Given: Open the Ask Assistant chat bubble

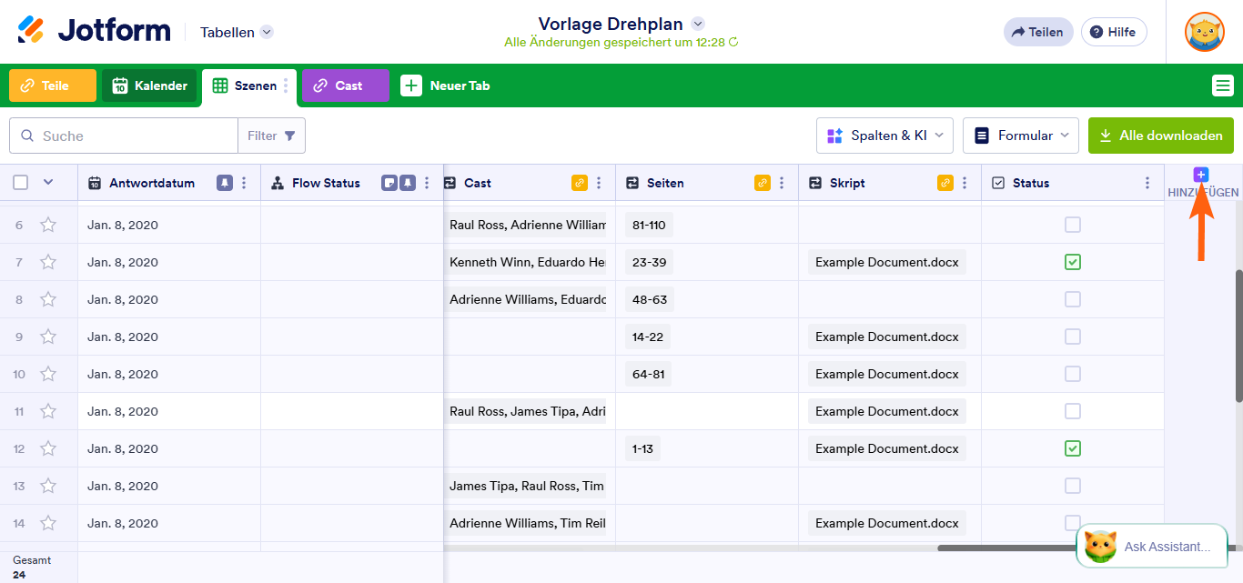Looking at the screenshot, I should coord(1150,546).
